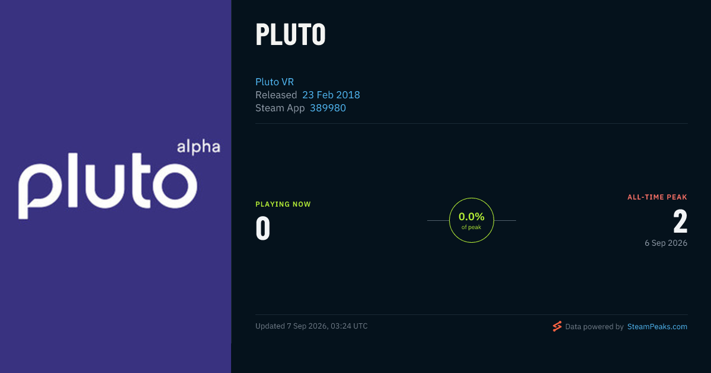Click the line left of the peak circle
This screenshot has height=373, width=711.
[x=438, y=220]
